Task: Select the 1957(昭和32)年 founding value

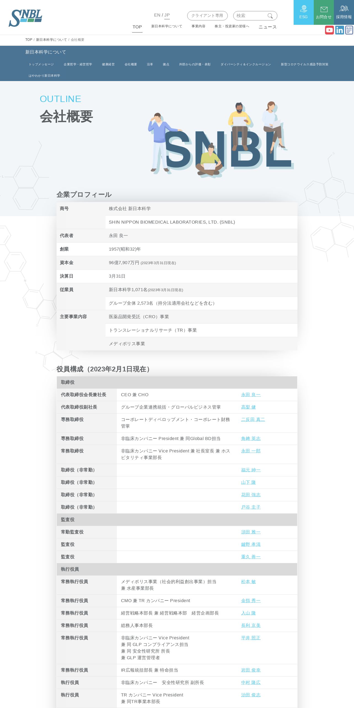Action: point(125,249)
